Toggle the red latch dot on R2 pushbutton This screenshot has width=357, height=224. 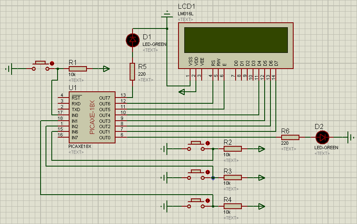click(x=207, y=143)
